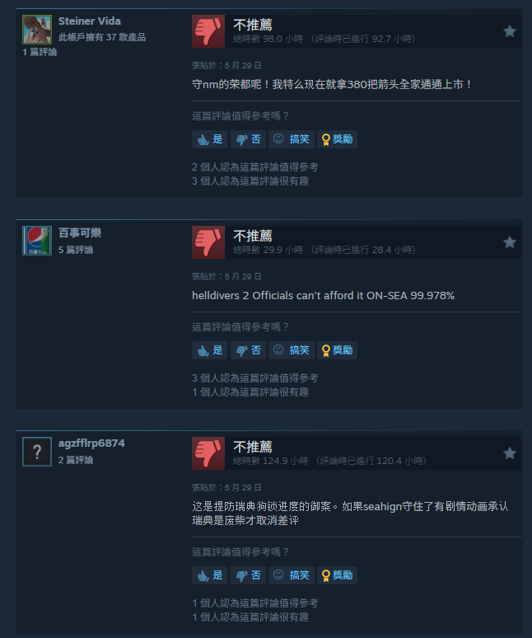The image size is (532, 638).
Task: Open the question-mark avatar of agzfflrp6874
Action: (x=37, y=452)
